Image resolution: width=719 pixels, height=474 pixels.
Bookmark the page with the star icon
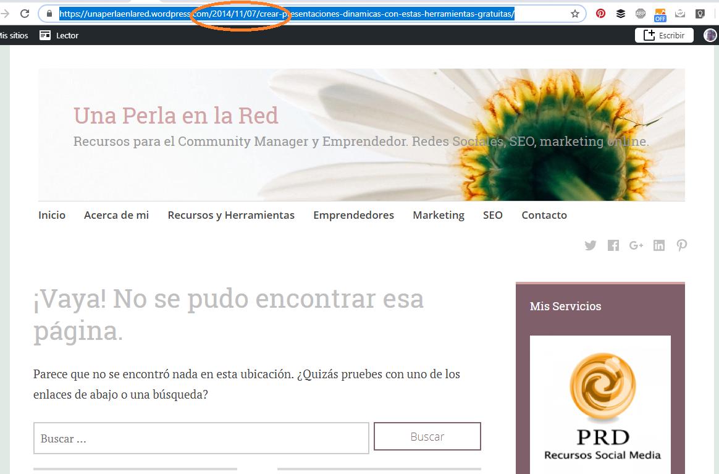(x=575, y=13)
